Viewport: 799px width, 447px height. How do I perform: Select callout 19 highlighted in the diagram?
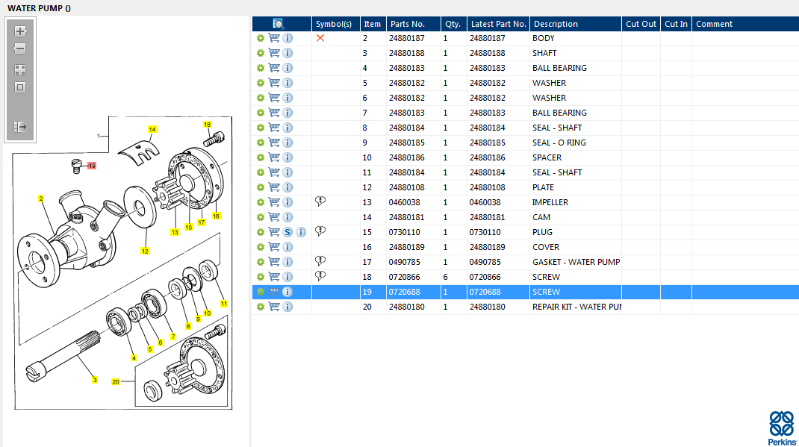tap(92, 166)
